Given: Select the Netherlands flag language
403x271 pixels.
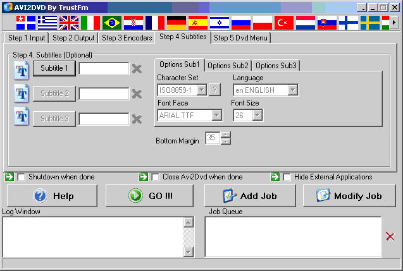Looking at the screenshot, I should pyautogui.click(x=306, y=23).
